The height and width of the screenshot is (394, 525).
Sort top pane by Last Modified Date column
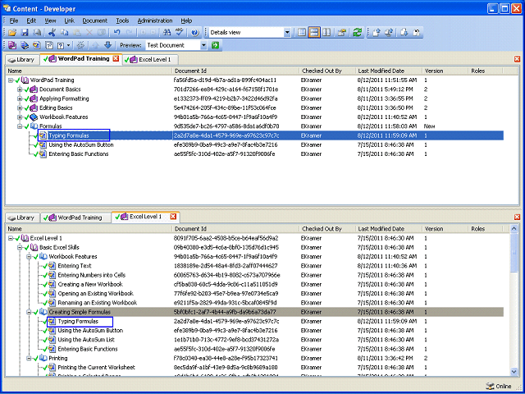[388, 71]
